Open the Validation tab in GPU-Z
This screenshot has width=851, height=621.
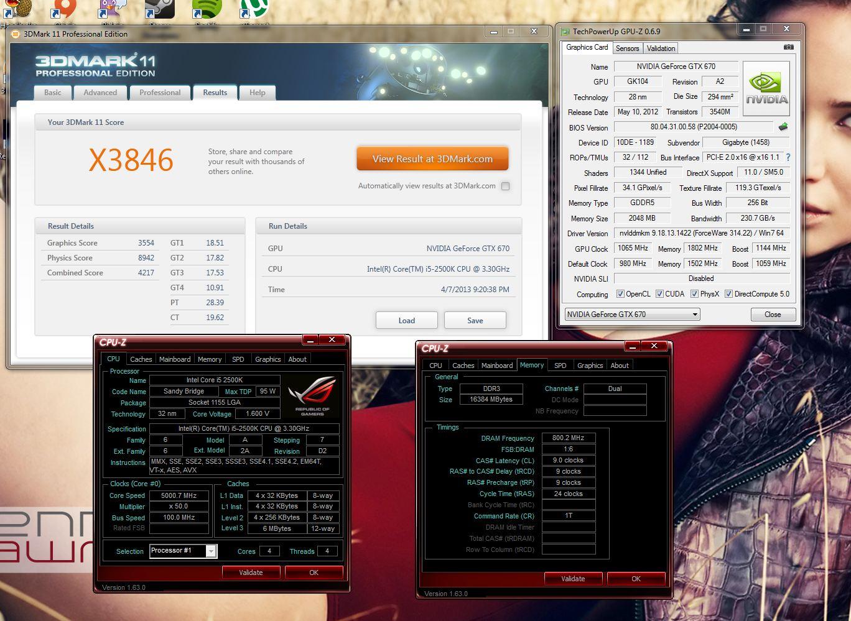click(661, 48)
